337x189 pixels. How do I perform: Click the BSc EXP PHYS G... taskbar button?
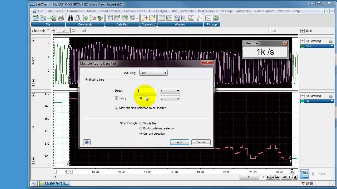[55, 183]
